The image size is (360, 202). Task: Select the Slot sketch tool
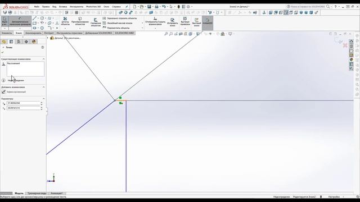pyautogui.click(x=34, y=28)
